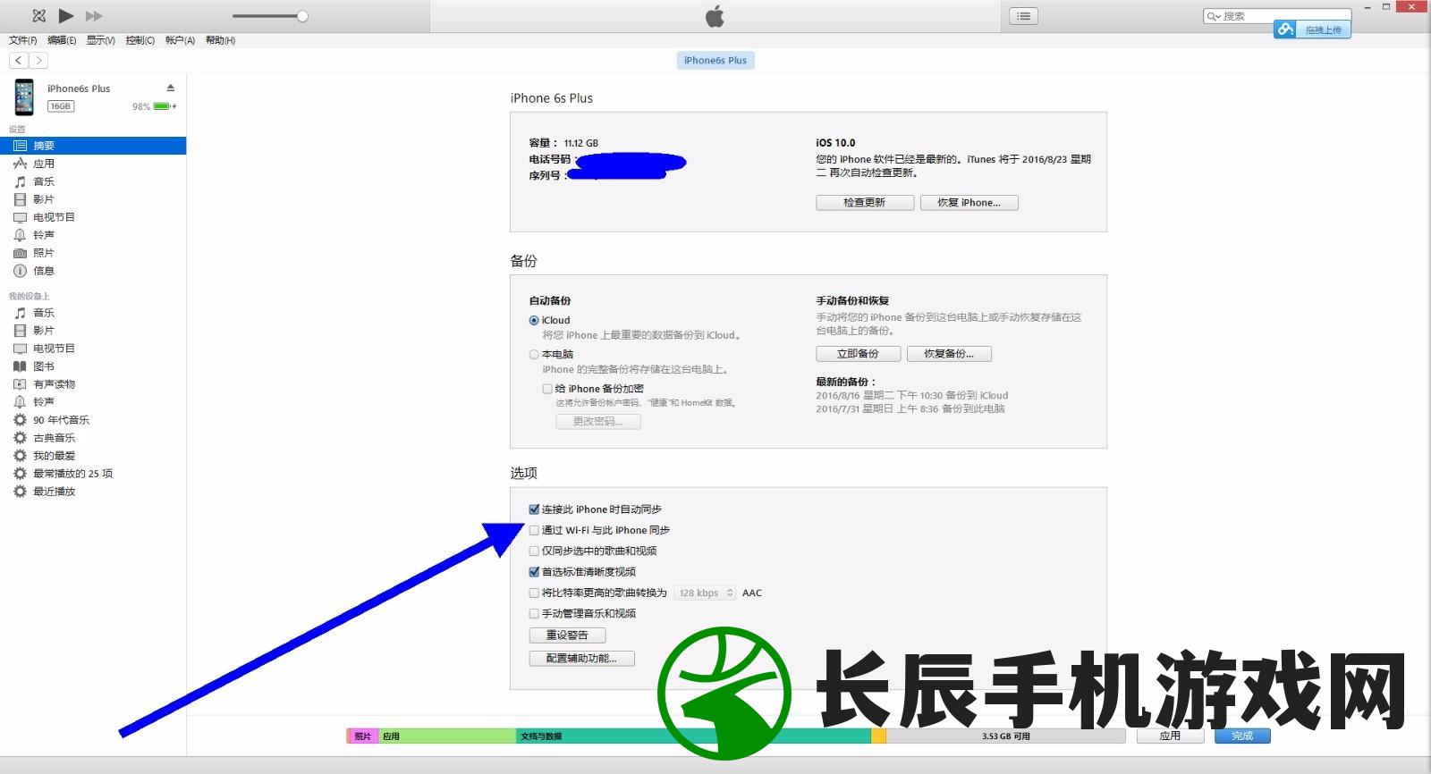
Task: Enable 给 iPhone 备份加密 checkbox
Action: click(547, 389)
